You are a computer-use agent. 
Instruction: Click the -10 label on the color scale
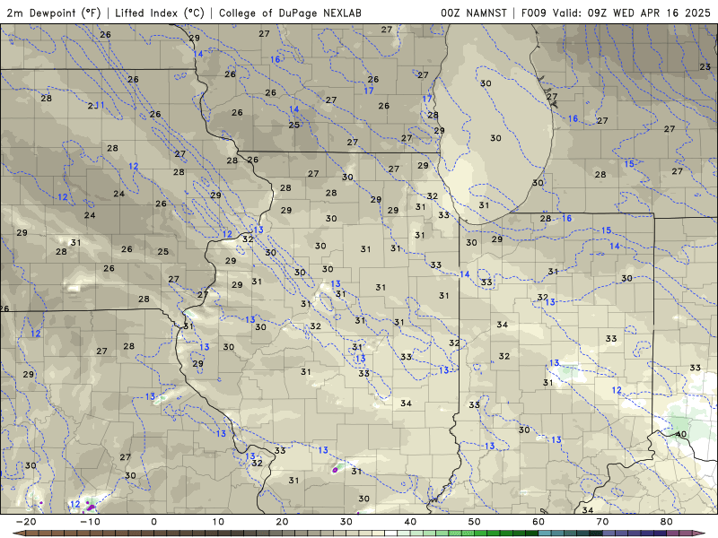point(90,522)
